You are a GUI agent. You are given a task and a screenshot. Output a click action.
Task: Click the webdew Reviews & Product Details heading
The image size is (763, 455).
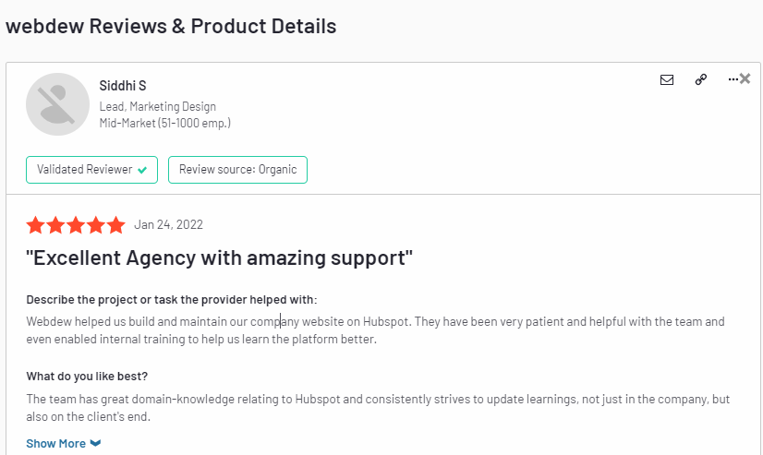click(171, 26)
